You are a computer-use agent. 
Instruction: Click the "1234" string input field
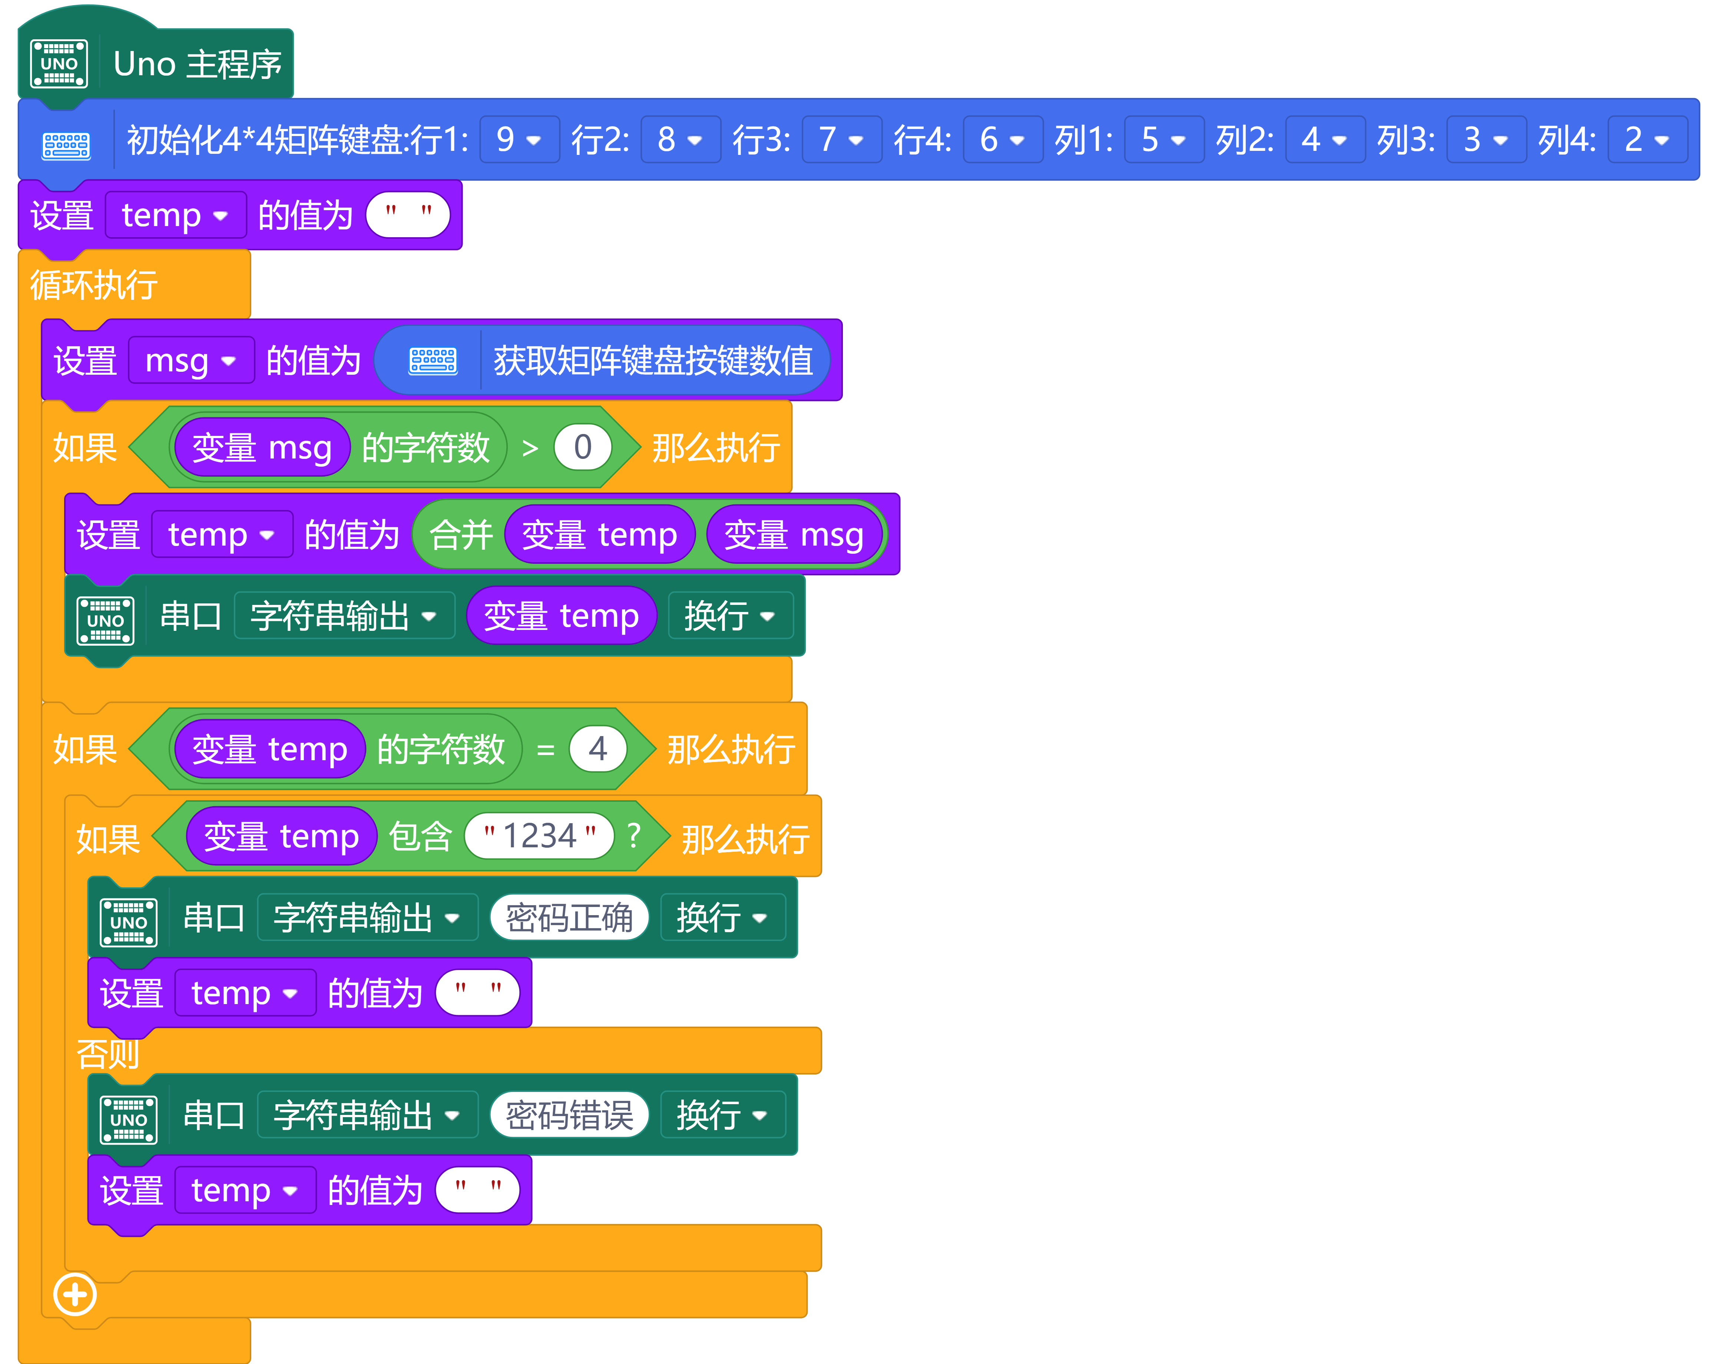click(x=539, y=836)
